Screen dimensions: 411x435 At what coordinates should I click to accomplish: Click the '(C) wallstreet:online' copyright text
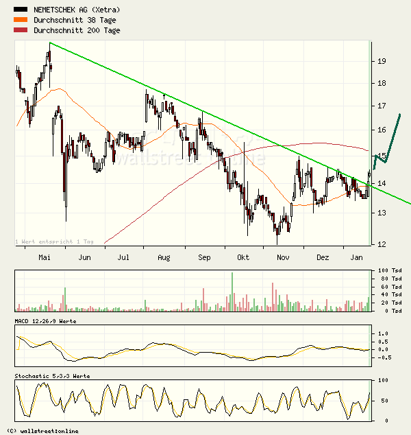click(42, 431)
